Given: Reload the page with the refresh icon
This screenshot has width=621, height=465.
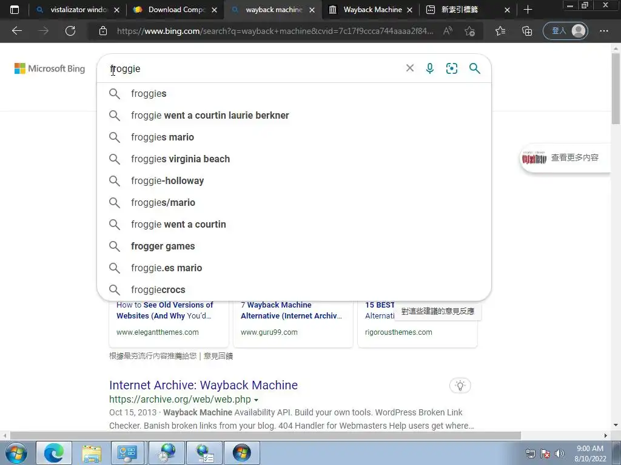Looking at the screenshot, I should tap(70, 31).
